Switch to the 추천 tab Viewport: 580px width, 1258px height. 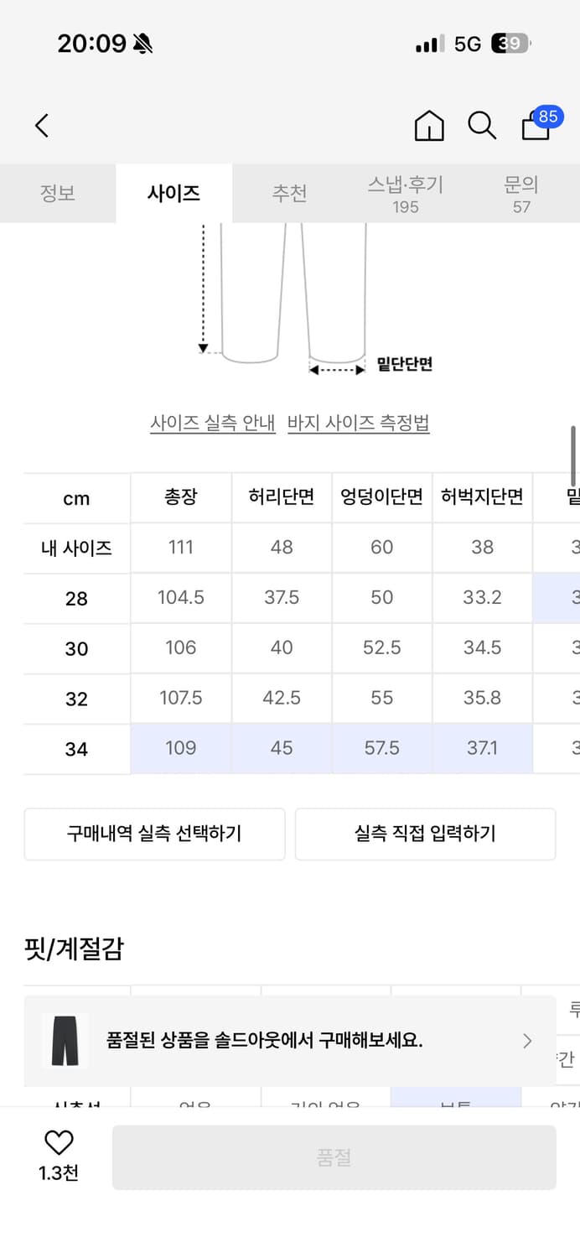290,193
